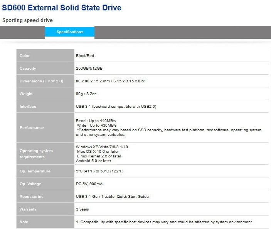Select the Interface row label
This screenshot has height=229, width=271.
(28, 107)
